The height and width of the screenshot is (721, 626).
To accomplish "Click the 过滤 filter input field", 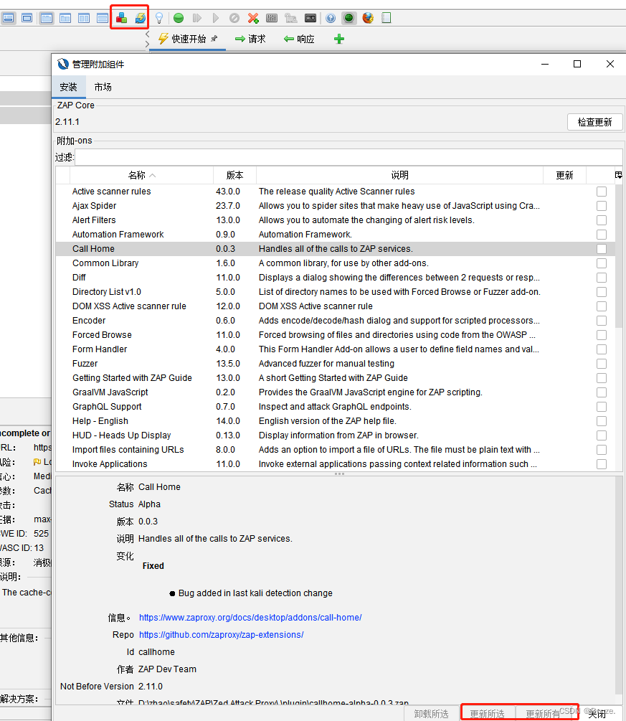I will point(348,157).
